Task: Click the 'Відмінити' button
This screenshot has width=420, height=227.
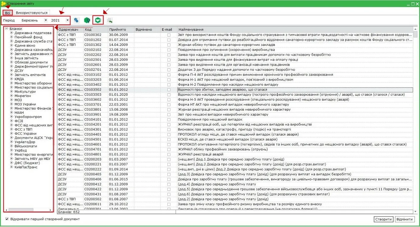Action: [405, 219]
